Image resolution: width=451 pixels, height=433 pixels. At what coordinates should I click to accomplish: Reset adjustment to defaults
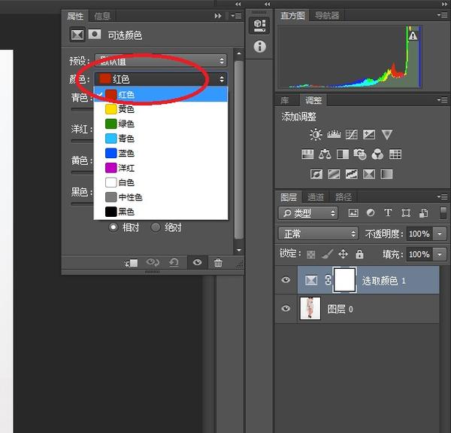174,263
